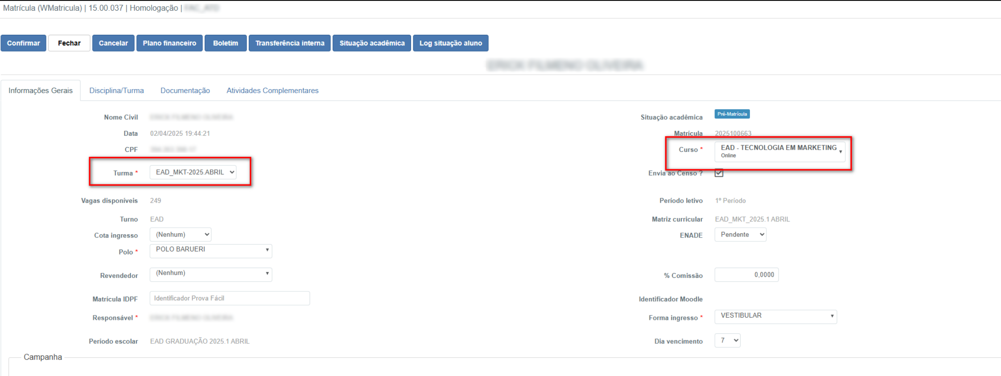This screenshot has height=376, width=1001.
Task: View Situação acadêmica
Action: coord(372,43)
